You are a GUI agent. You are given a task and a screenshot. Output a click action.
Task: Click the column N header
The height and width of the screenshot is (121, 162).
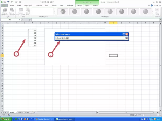[x=113, y=23]
